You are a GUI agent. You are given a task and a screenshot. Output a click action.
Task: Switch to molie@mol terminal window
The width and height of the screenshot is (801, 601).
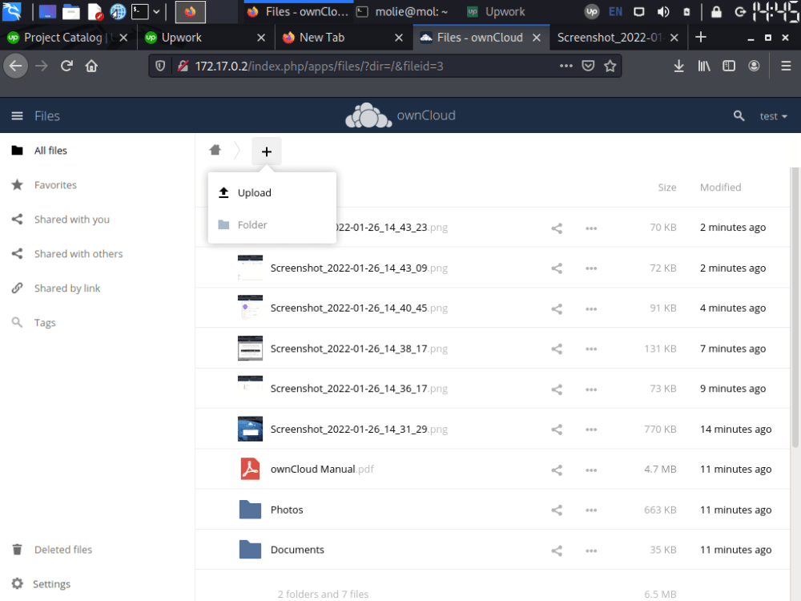point(402,11)
